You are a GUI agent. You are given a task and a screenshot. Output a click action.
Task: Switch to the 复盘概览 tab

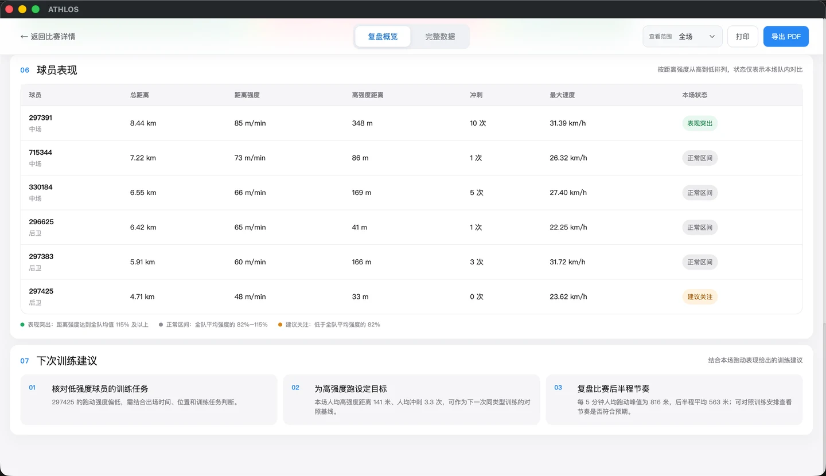pos(383,37)
